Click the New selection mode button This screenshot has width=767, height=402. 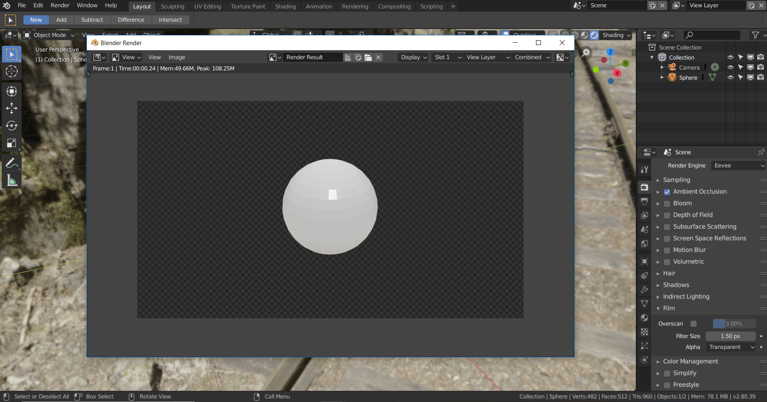(x=36, y=20)
